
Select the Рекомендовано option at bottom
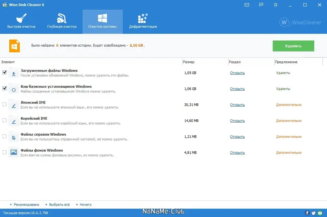click(26, 205)
